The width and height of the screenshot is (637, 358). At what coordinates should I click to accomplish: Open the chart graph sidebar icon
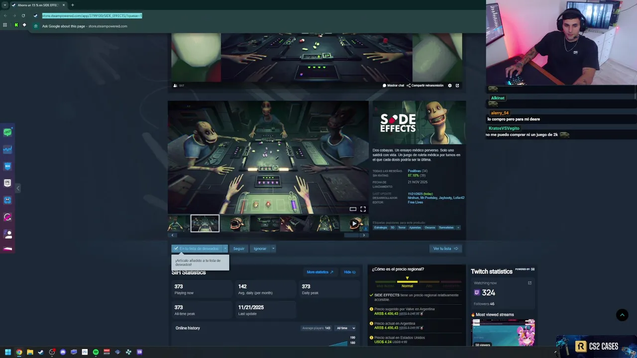pos(7,149)
